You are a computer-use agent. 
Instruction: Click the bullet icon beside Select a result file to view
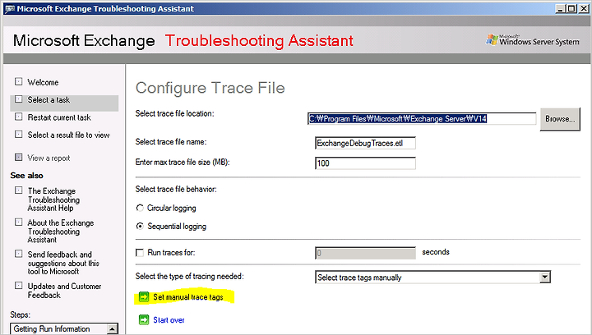tap(18, 134)
